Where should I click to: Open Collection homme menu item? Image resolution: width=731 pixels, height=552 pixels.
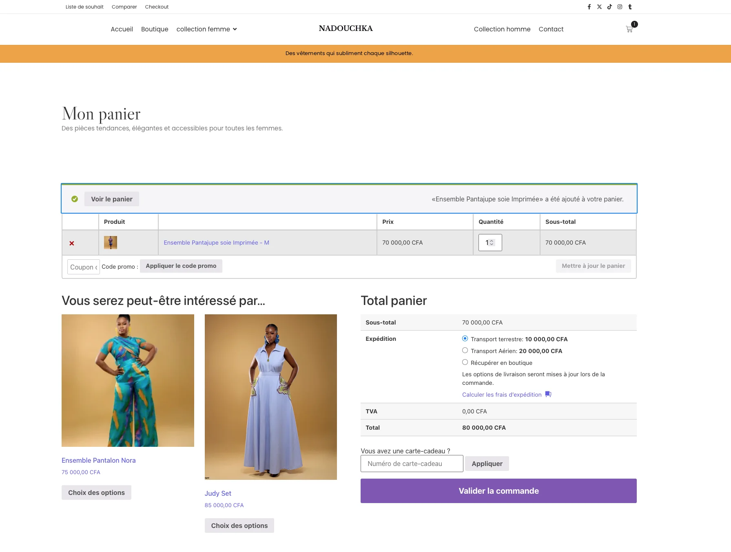pyautogui.click(x=502, y=29)
